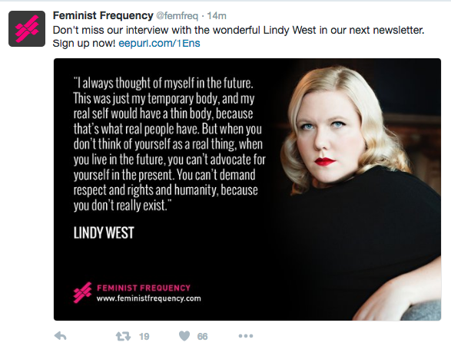
Task: Open the 14m timestamp link
Action: coord(217,16)
